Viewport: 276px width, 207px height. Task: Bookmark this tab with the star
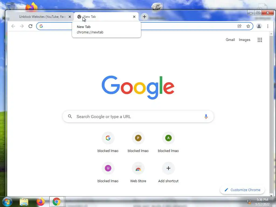tap(248, 26)
